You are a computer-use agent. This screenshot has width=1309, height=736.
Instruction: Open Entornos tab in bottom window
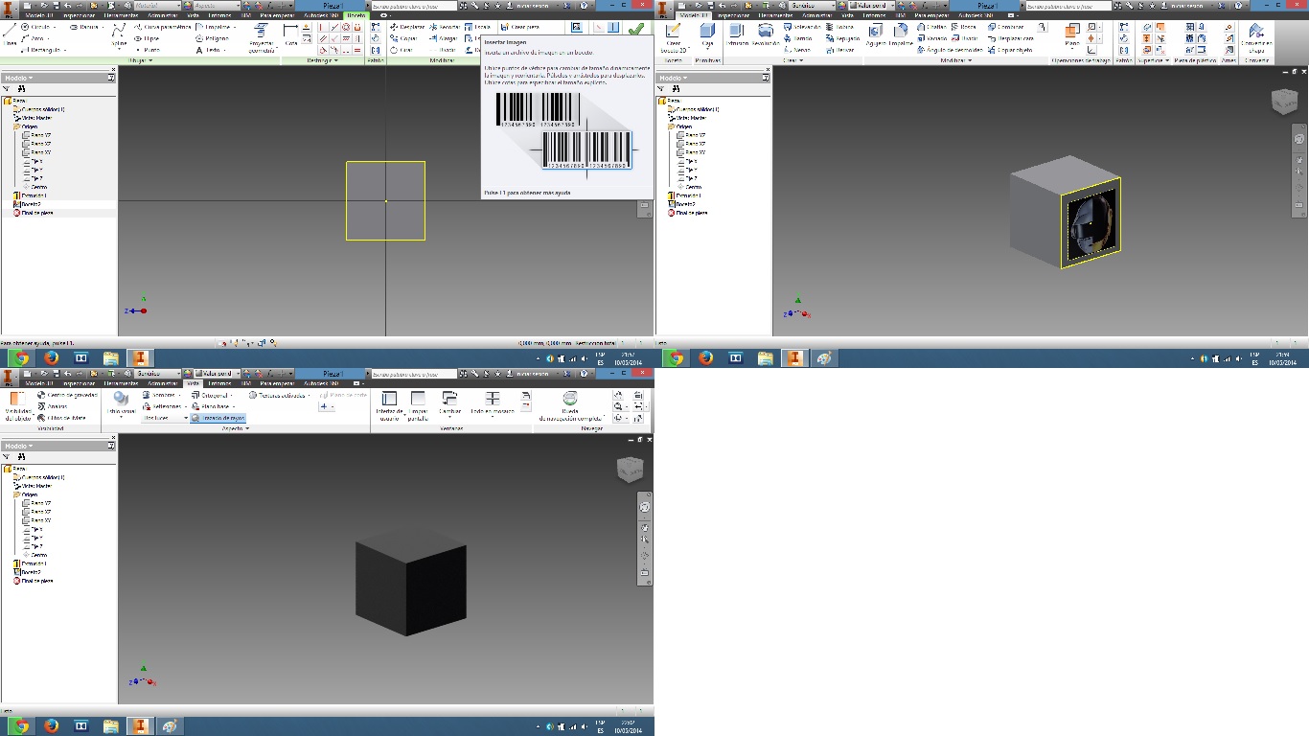221,384
